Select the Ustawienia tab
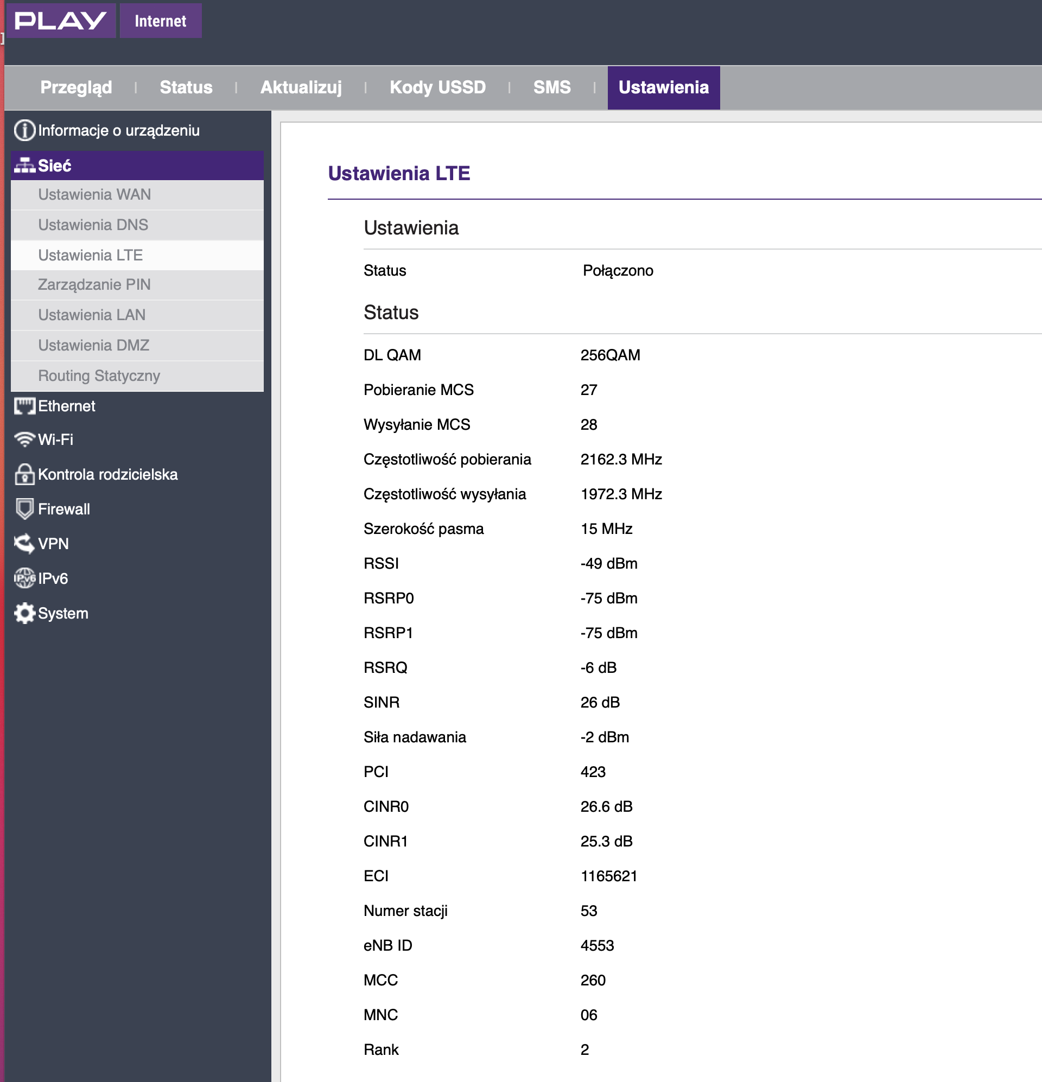 pyautogui.click(x=664, y=88)
